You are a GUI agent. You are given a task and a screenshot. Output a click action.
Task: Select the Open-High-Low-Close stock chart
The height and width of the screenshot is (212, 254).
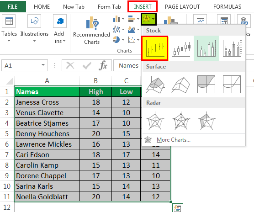(181, 48)
